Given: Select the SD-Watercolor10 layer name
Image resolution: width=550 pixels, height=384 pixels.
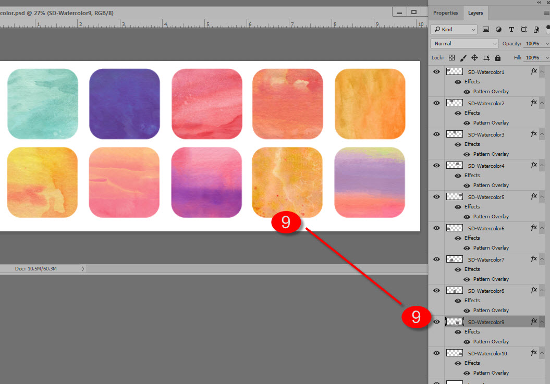Looking at the screenshot, I should [x=487, y=353].
